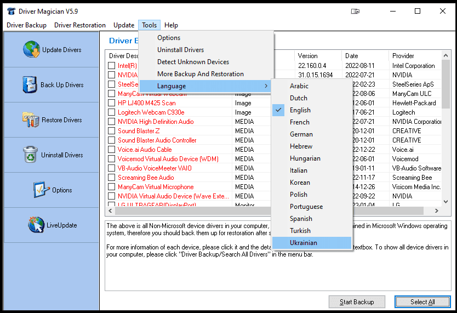Click the Driver Magician hat icon in title bar
457x313 pixels.
12,12
